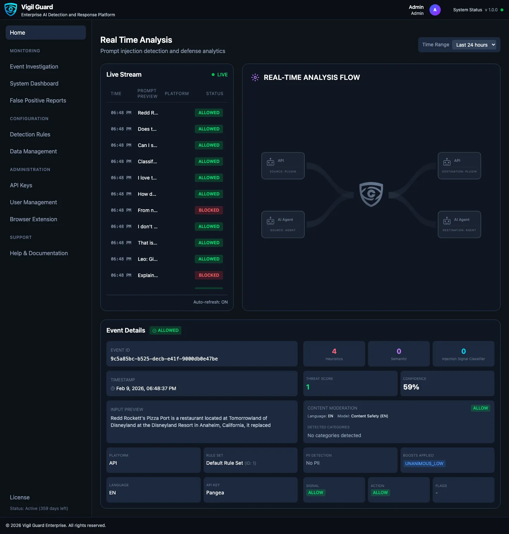
Task: Click the API destination plugin robot icon
Action: click(x=447, y=162)
